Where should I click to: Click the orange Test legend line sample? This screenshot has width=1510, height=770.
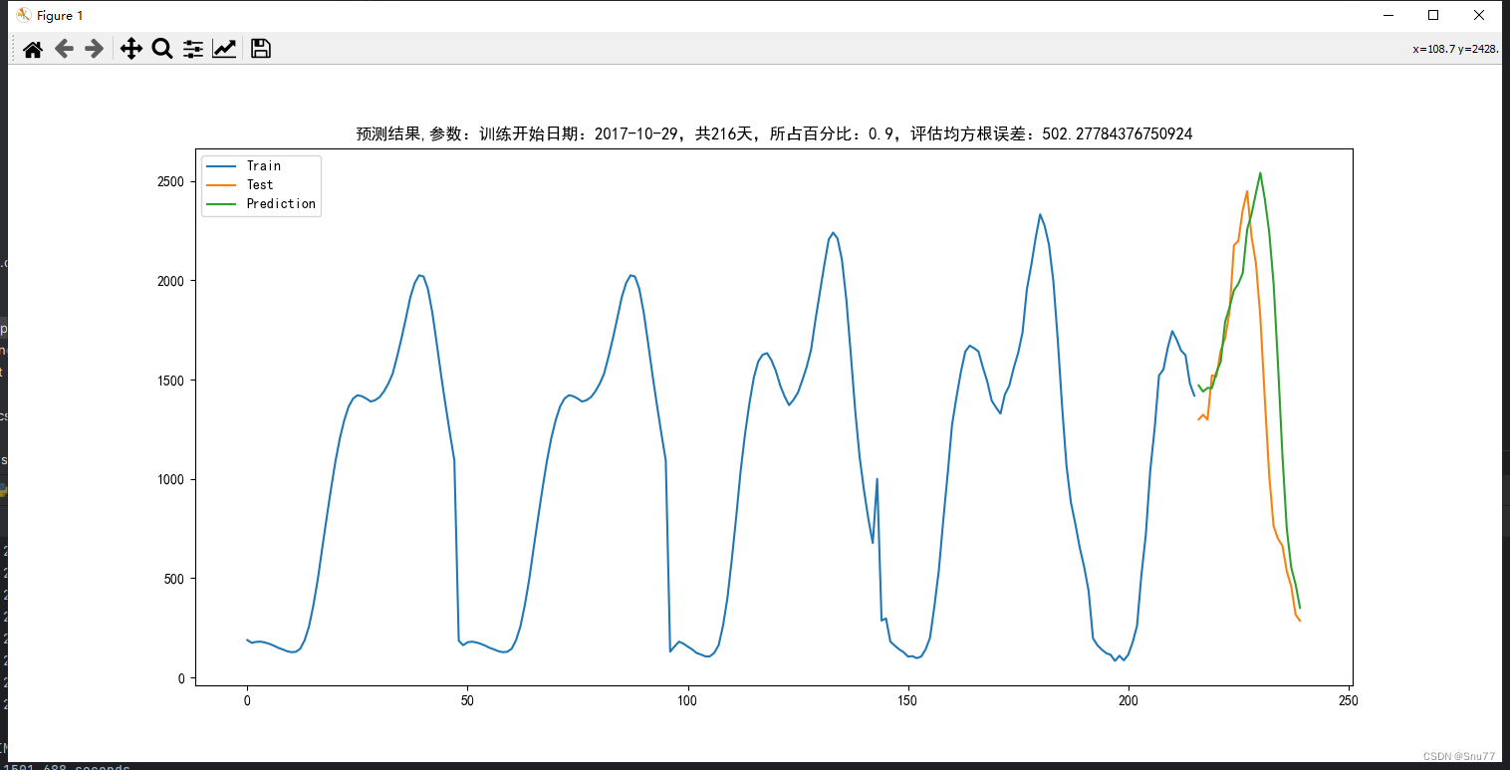(223, 185)
